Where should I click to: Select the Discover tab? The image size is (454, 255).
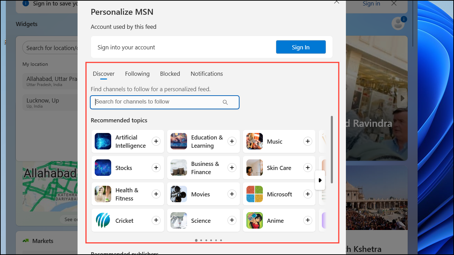click(x=104, y=74)
